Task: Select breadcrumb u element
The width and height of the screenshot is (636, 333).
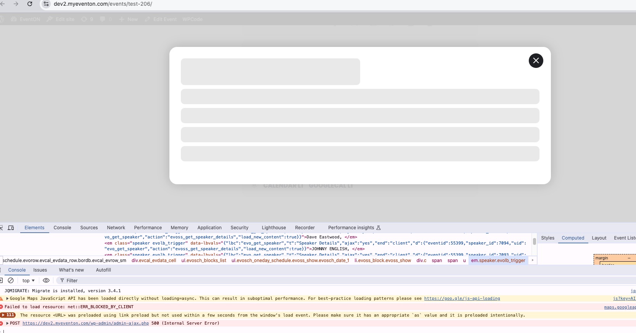Action: click(x=464, y=261)
